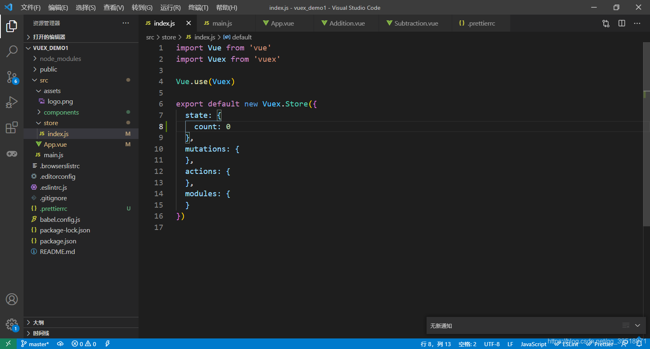Click the info icon beside README.md
The height and width of the screenshot is (349, 650).
point(34,251)
